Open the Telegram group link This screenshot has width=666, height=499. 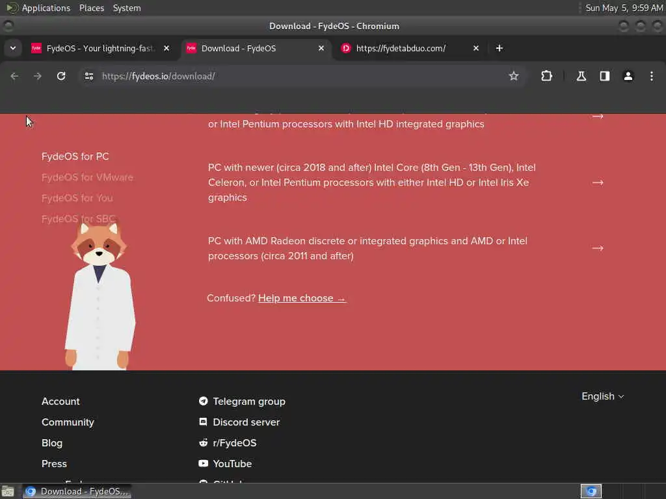(249, 402)
